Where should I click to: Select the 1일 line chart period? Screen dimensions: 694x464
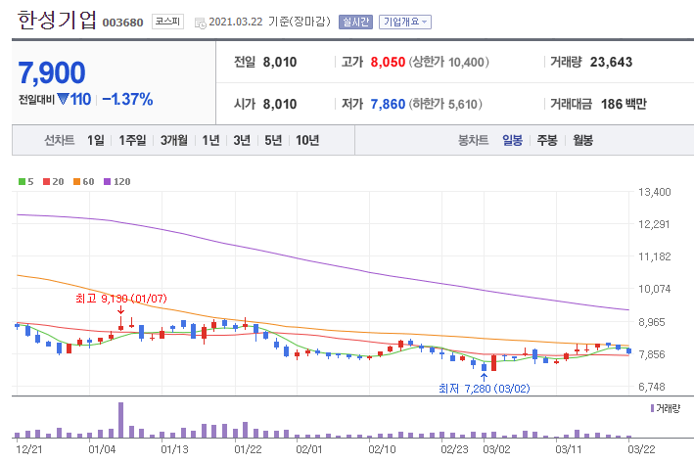coord(96,140)
